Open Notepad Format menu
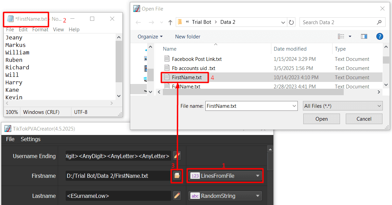 click(40, 30)
